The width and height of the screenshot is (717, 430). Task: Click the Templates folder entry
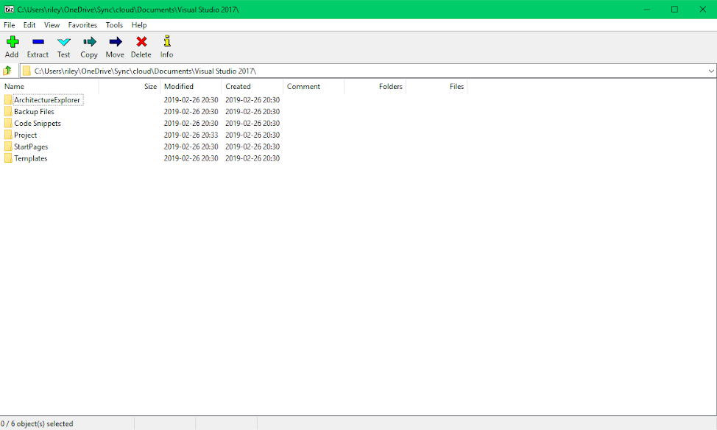(30, 158)
